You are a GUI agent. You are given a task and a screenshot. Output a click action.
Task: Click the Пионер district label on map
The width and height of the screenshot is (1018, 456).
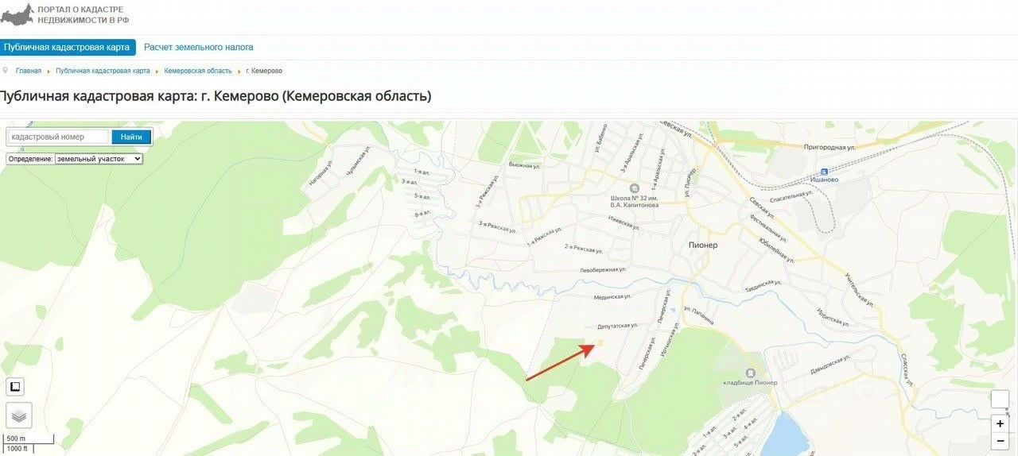coord(703,245)
